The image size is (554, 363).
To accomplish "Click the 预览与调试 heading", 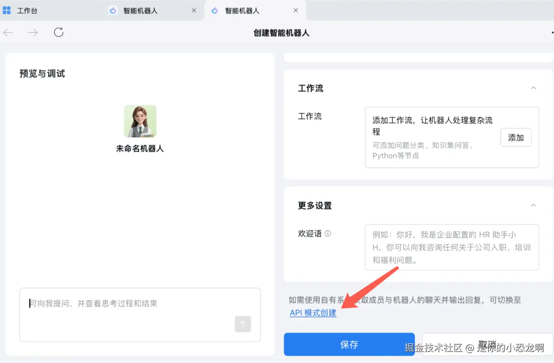I will coord(42,74).
